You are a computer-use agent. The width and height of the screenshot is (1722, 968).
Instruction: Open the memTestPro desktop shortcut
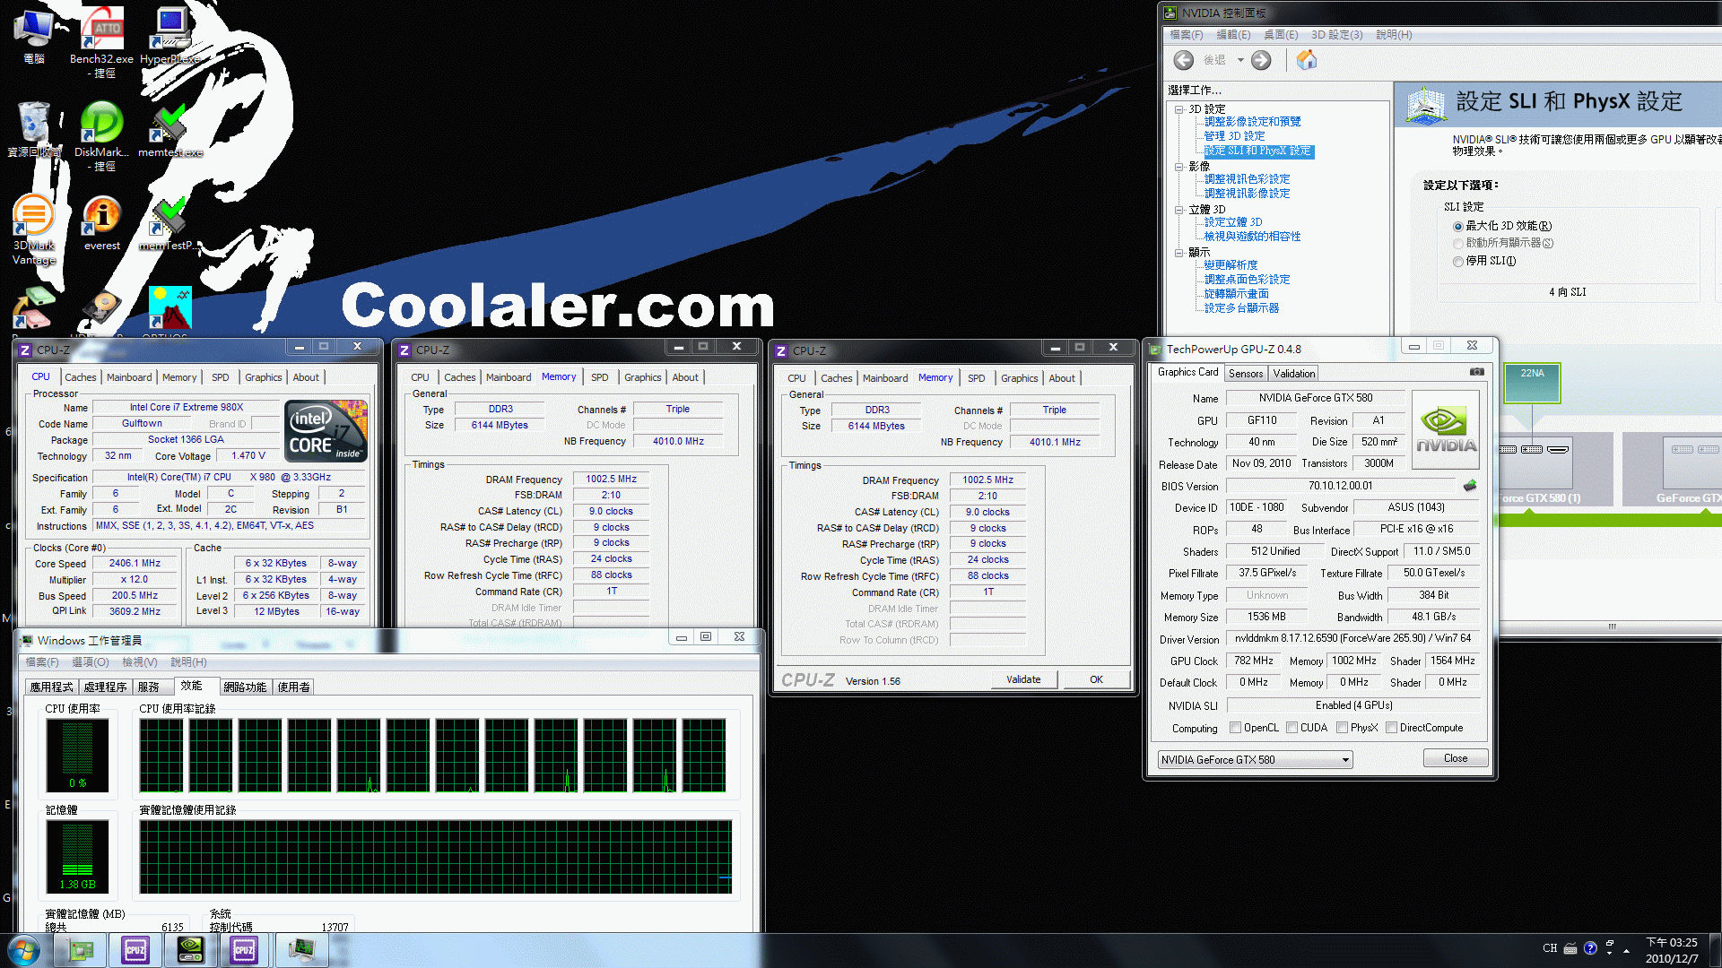click(x=170, y=224)
